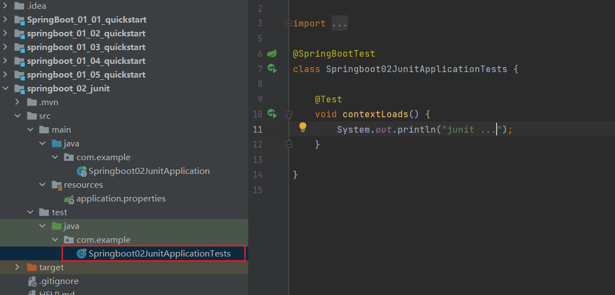Click springboot_02_junit module icon
Screen dimensions: 615x295
tap(19, 89)
